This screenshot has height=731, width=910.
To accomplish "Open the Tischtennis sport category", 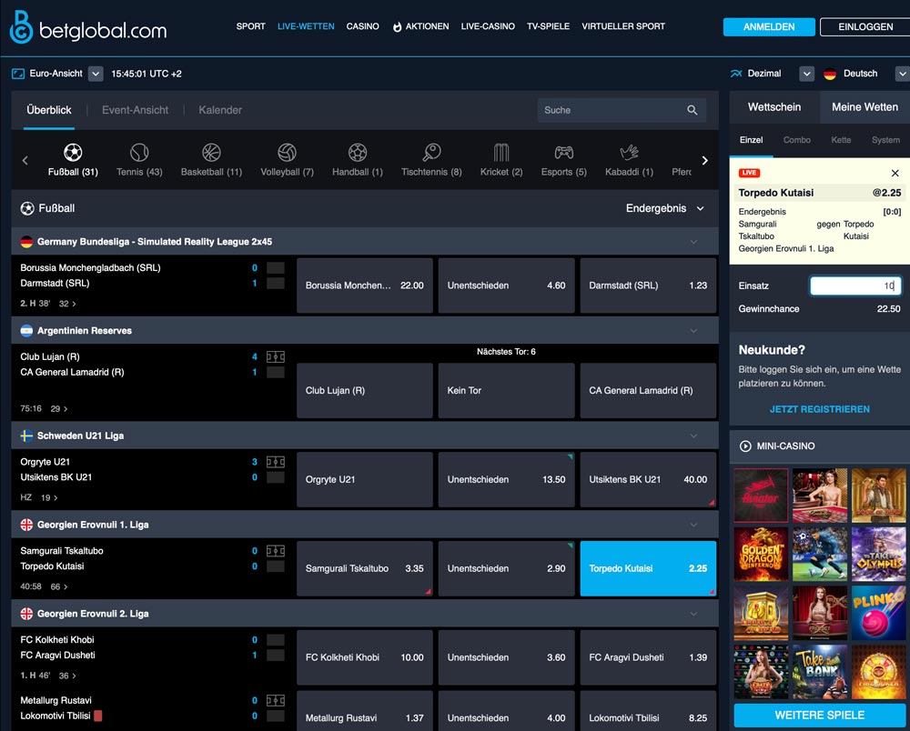I will click(x=431, y=153).
